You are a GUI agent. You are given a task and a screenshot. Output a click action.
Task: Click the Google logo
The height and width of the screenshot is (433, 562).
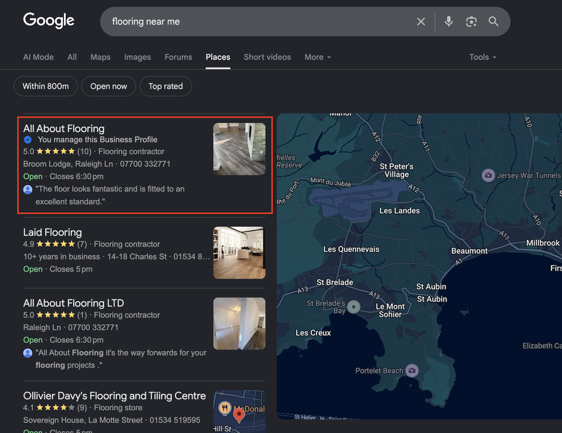49,21
